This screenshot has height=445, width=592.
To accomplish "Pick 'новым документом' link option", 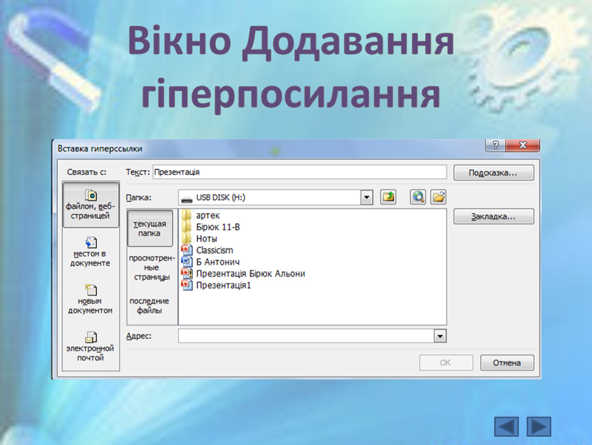I will coord(91,299).
